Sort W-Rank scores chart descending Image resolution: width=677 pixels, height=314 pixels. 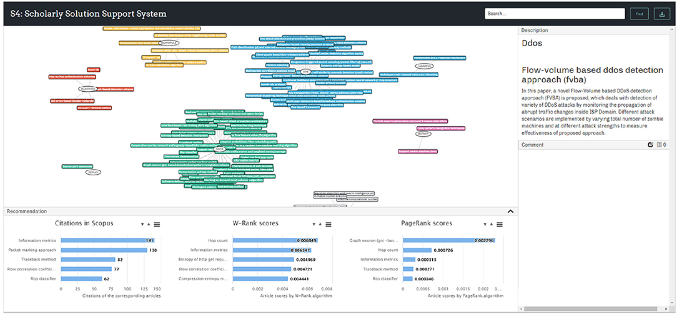tap(314, 225)
